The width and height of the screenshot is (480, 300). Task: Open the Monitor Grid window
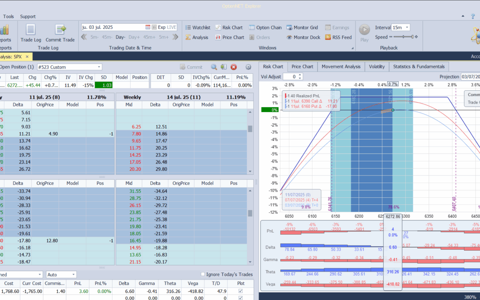point(302,28)
